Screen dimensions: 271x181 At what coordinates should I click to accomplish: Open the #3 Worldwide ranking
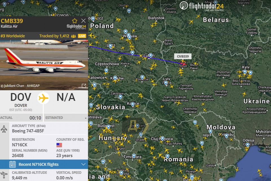point(13,36)
